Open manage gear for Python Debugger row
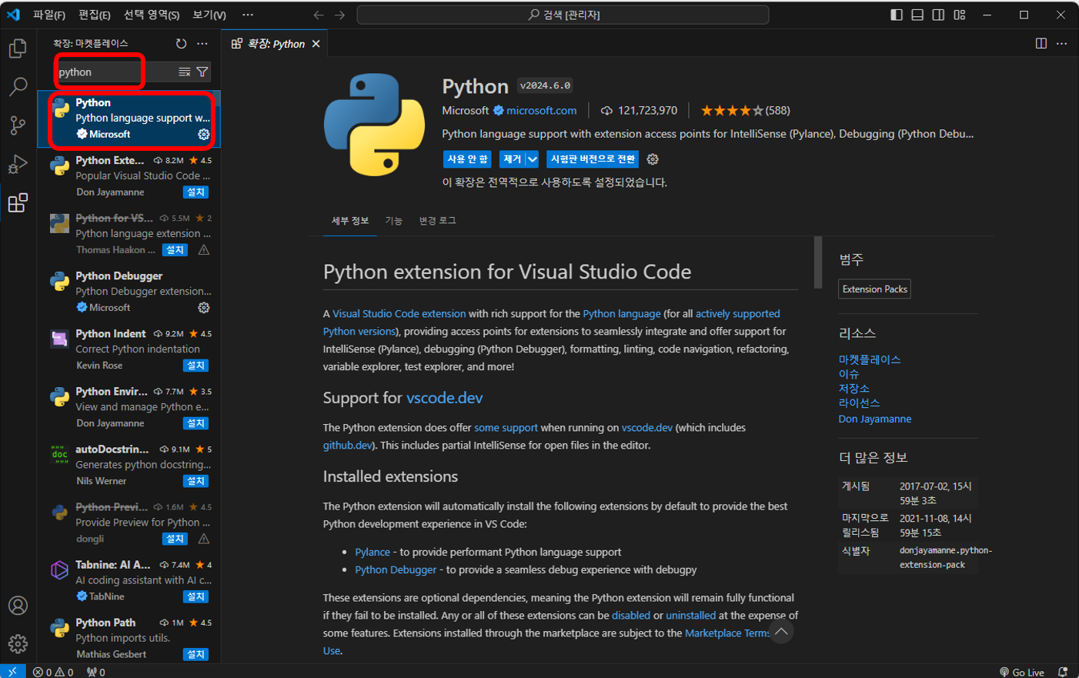The width and height of the screenshot is (1079, 678). pyautogui.click(x=204, y=307)
